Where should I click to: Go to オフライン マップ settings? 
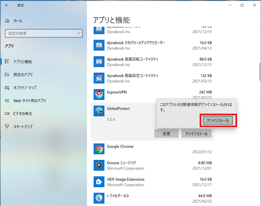click(25, 88)
